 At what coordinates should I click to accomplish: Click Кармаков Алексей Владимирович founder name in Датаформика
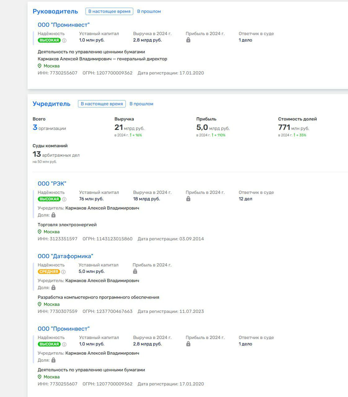[x=102, y=281]
